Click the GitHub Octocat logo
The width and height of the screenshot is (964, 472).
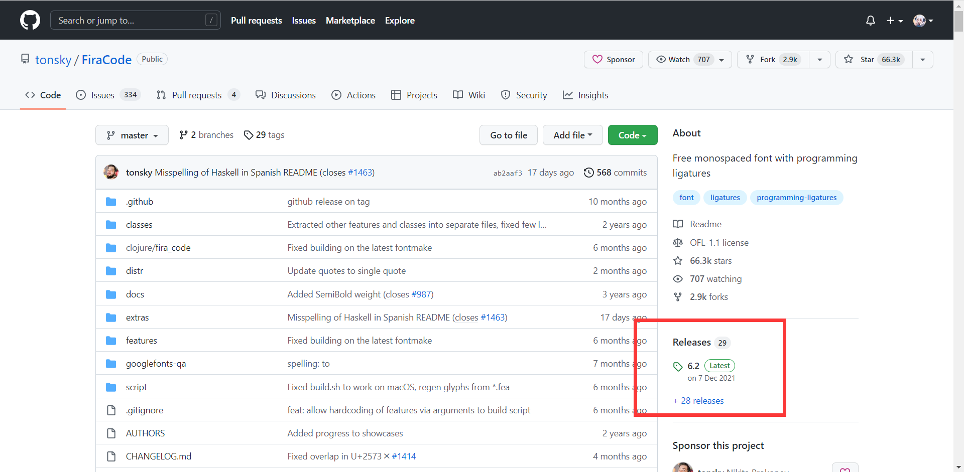(x=30, y=21)
